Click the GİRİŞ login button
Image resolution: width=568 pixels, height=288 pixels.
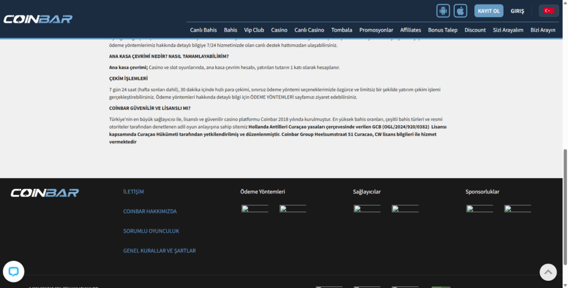[x=517, y=11]
